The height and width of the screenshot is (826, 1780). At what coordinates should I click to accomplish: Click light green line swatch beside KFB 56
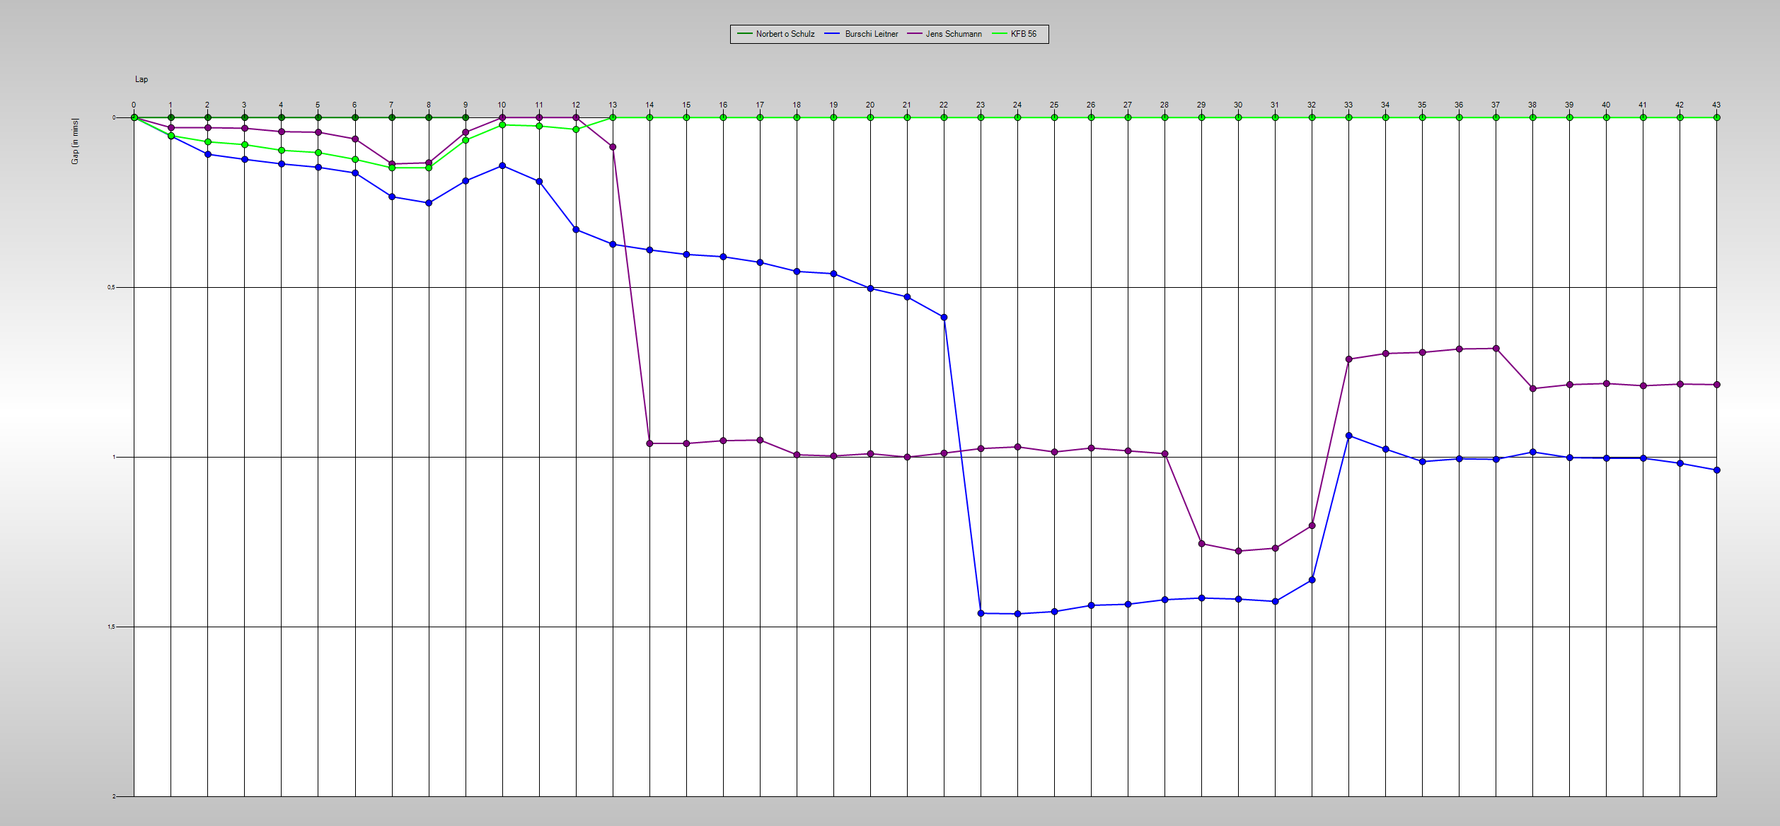point(1000,34)
